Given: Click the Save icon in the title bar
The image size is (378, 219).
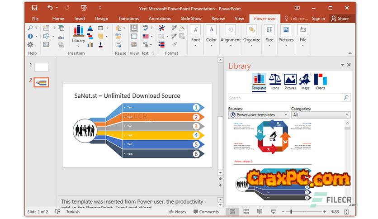Looking at the screenshot, I should point(35,8).
